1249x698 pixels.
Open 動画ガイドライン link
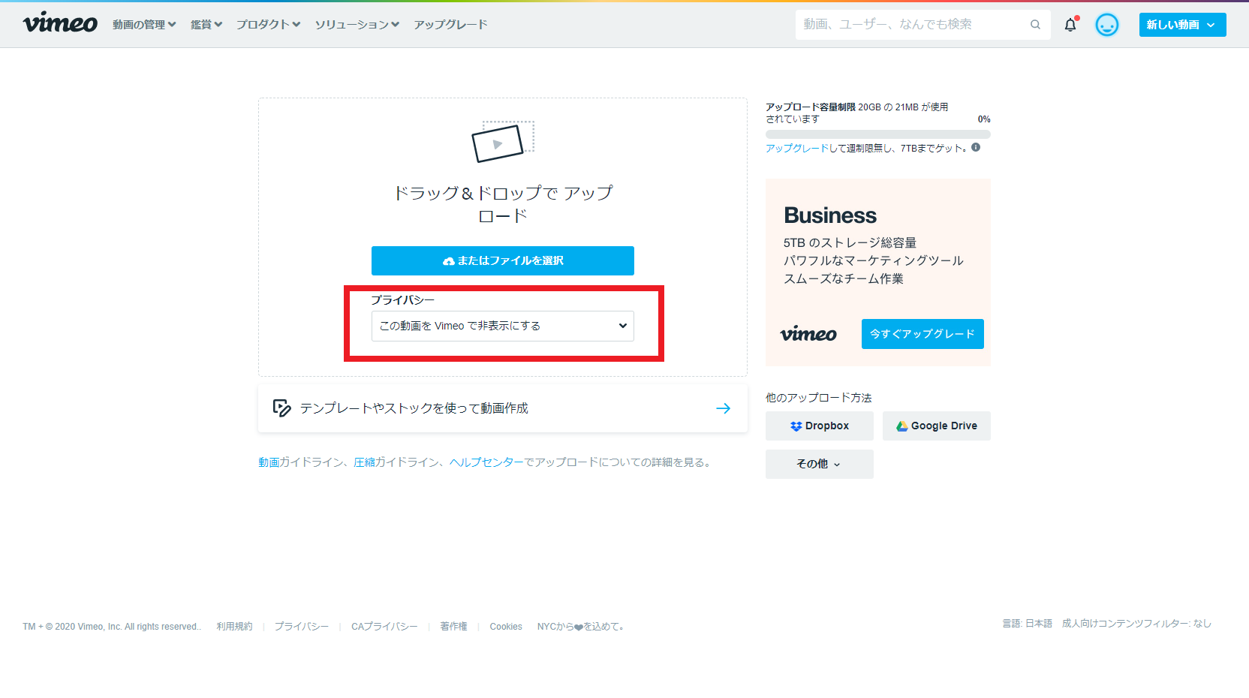coord(301,462)
